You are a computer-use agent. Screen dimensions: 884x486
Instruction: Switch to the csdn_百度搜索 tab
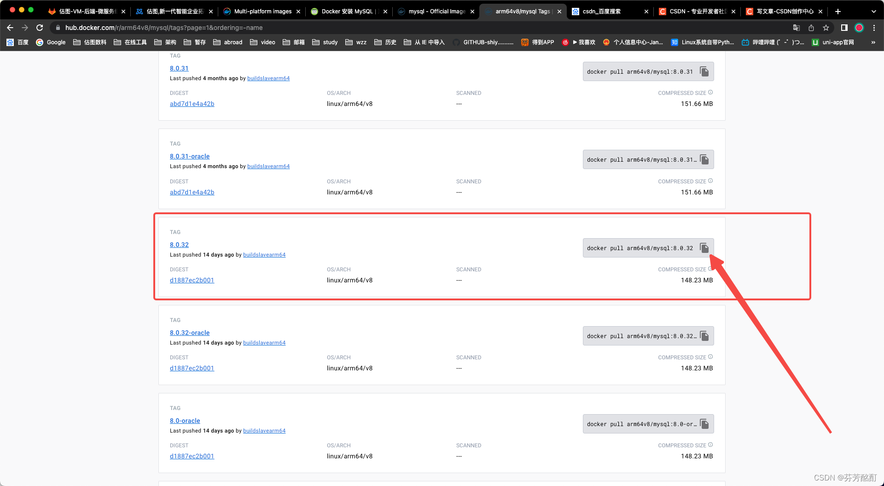pos(601,12)
